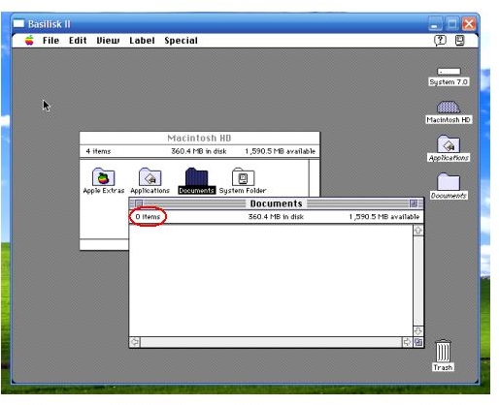The width and height of the screenshot is (499, 405).
Task: Open the Special menu
Action: click(181, 41)
